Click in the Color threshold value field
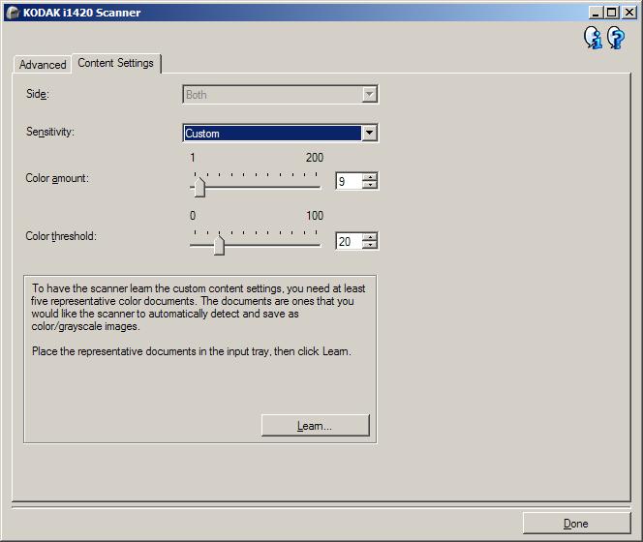 349,241
